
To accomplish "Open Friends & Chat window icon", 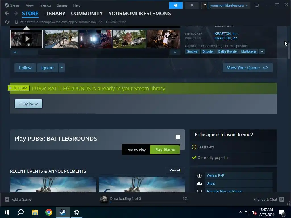I will (282, 199).
